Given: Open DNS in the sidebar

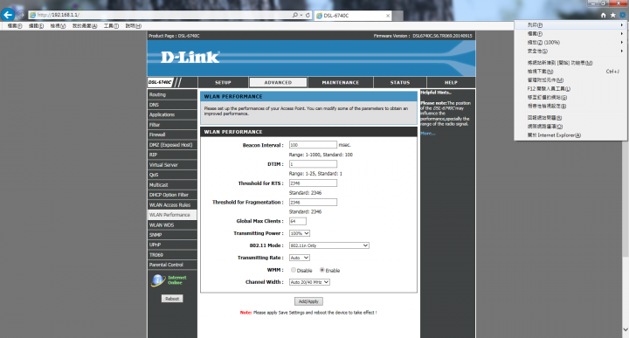Looking at the screenshot, I should point(172,105).
